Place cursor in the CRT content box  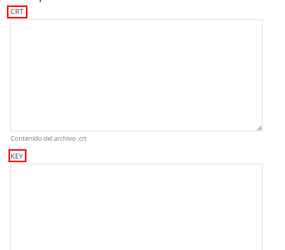(136, 75)
